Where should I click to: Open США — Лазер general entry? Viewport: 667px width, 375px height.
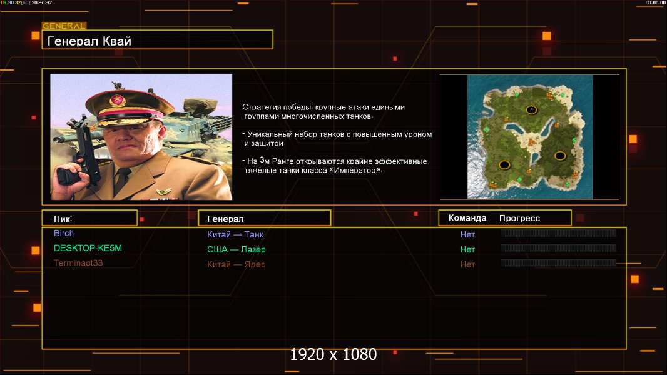point(236,249)
